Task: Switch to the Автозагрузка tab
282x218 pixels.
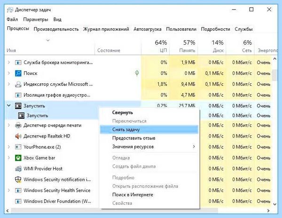Action: (x=148, y=29)
